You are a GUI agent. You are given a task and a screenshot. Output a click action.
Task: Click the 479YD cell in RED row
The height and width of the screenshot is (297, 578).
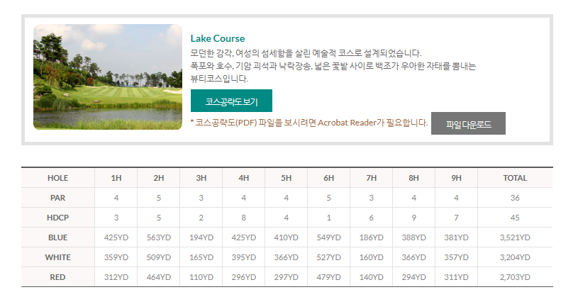(x=329, y=277)
